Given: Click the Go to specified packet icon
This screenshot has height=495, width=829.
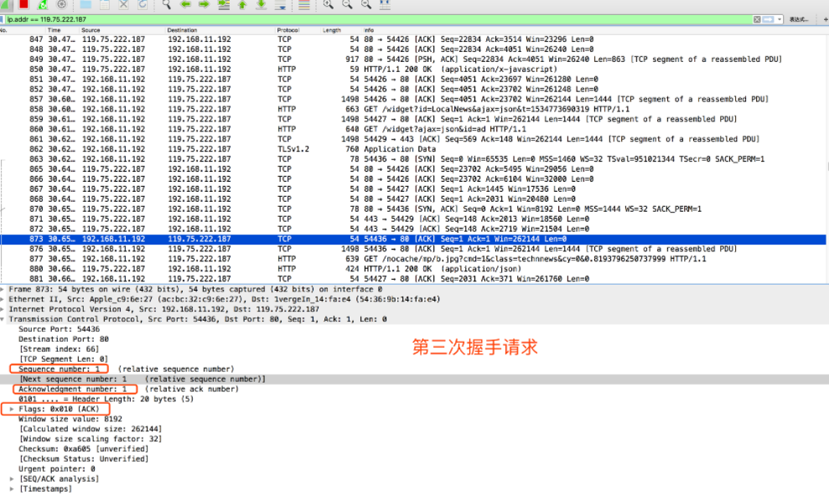Looking at the screenshot, I should coord(224,4).
